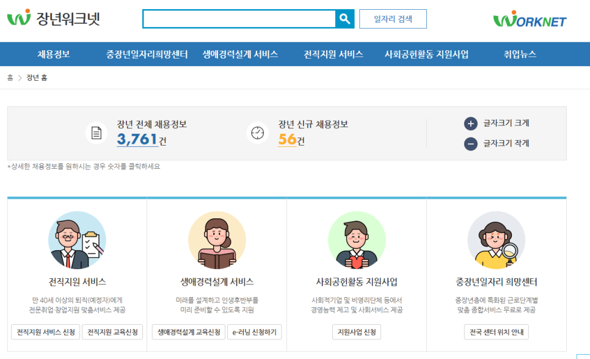Open the 3,761 total job listings link

coord(137,139)
